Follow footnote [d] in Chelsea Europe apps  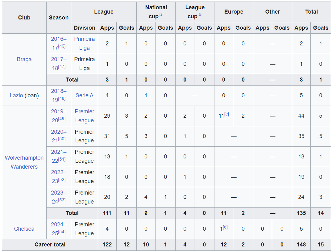point(225,227)
